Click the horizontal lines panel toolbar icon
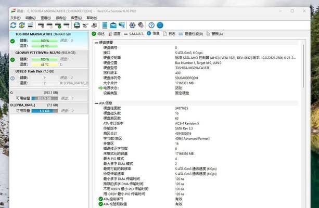 pos(30,25)
